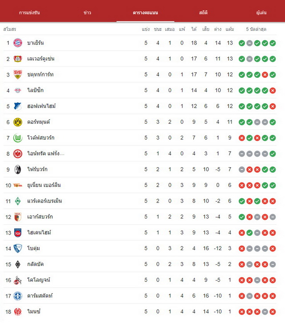
Task: Open the ฮอฟเฟนไฮม์ team link
Action: 41,106
